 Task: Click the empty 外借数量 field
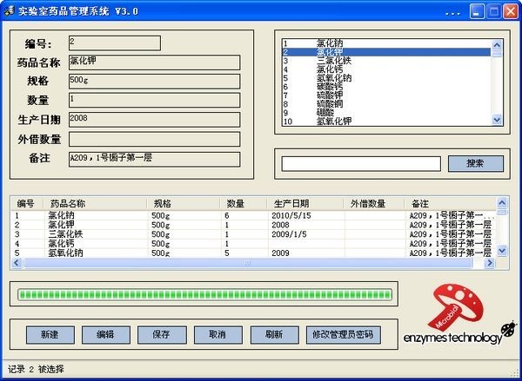(x=154, y=139)
